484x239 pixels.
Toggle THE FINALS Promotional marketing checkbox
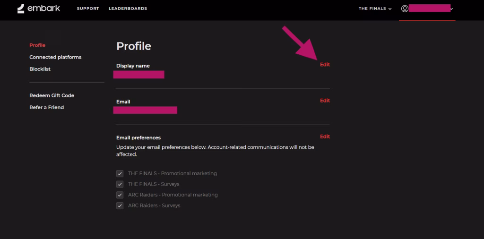click(x=120, y=173)
